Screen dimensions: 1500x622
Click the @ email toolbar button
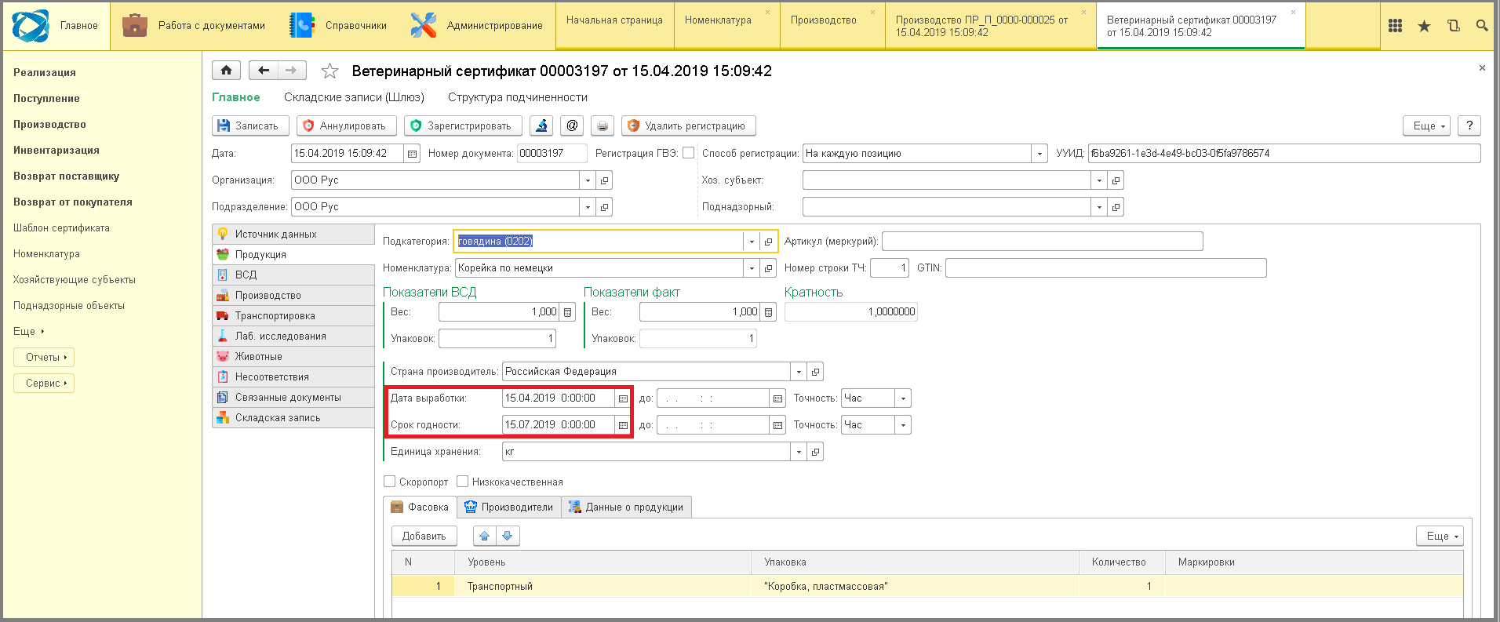[572, 125]
